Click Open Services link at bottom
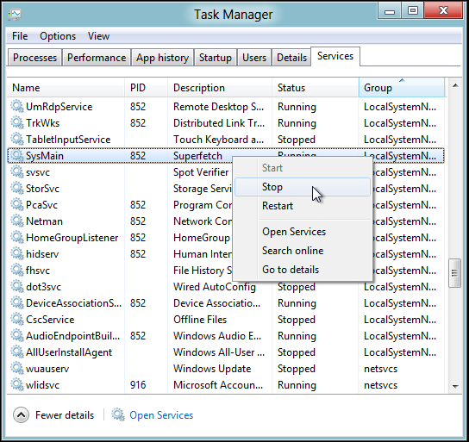Viewport: 469px width, 442px height. [161, 415]
